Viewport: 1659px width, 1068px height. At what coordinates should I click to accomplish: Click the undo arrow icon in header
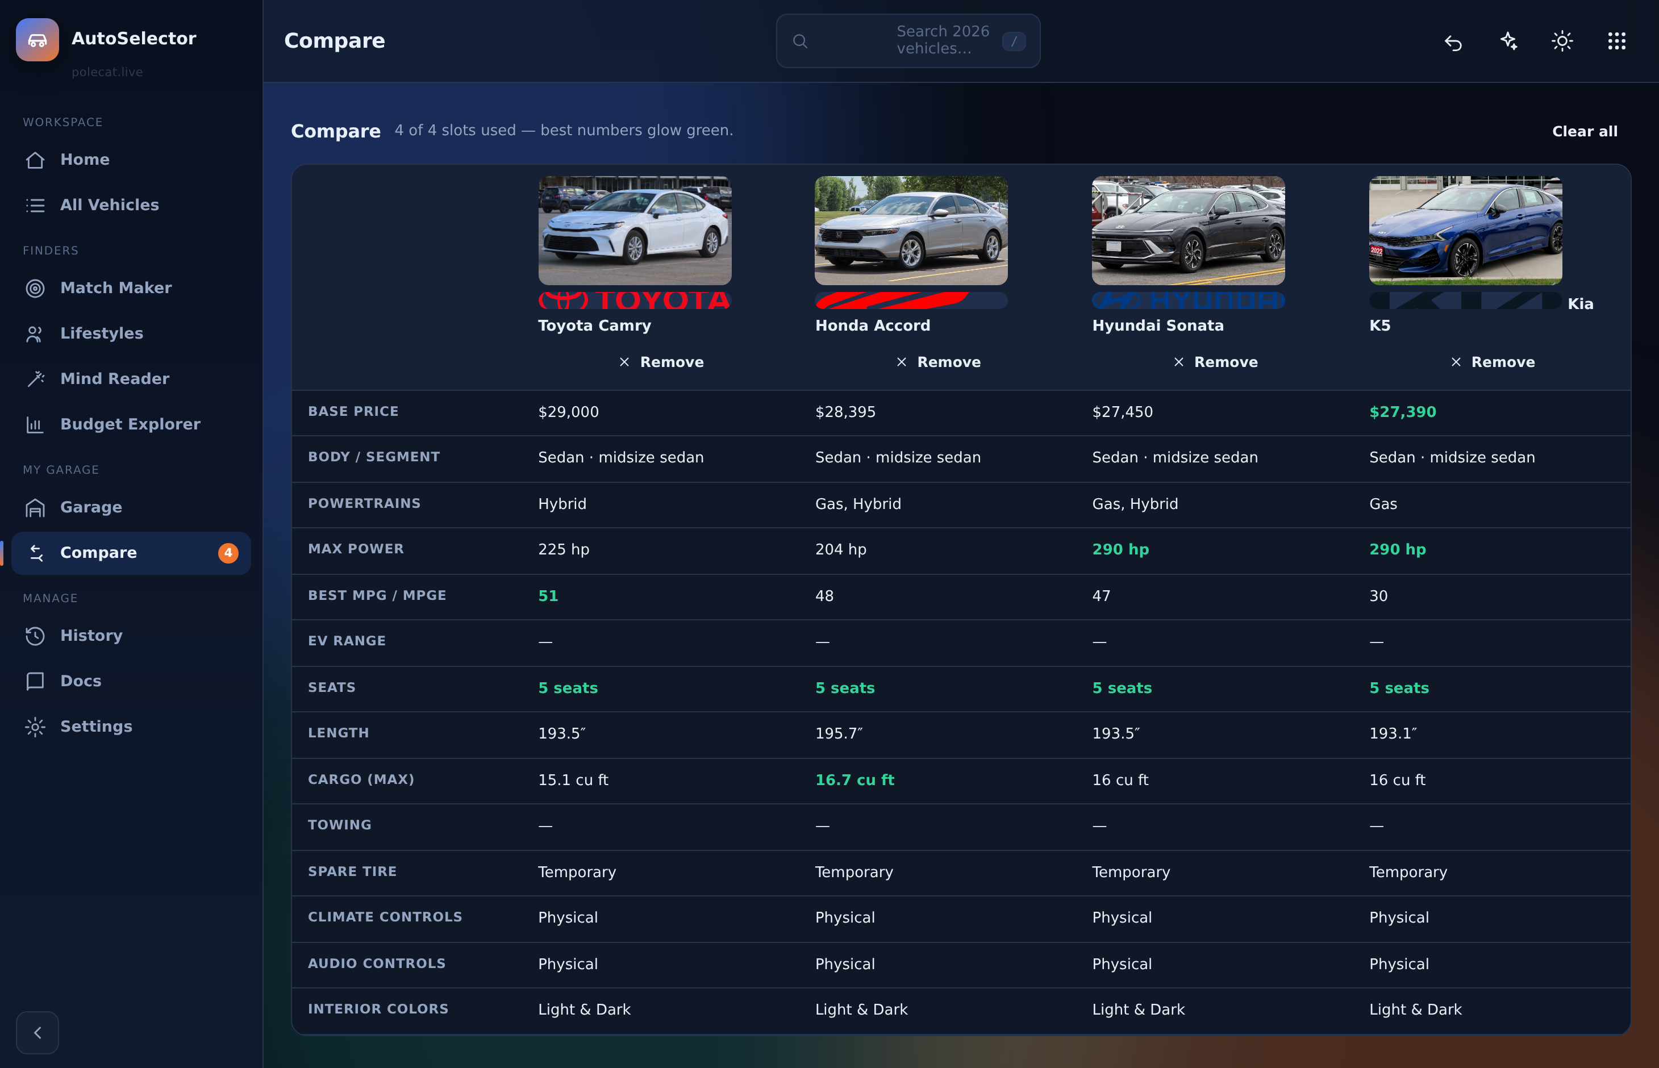pyautogui.click(x=1453, y=41)
